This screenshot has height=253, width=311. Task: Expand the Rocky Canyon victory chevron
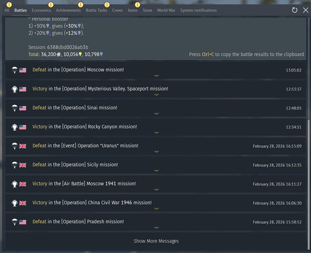click(156, 133)
